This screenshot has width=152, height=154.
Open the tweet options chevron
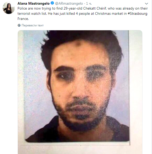tap(146, 4)
